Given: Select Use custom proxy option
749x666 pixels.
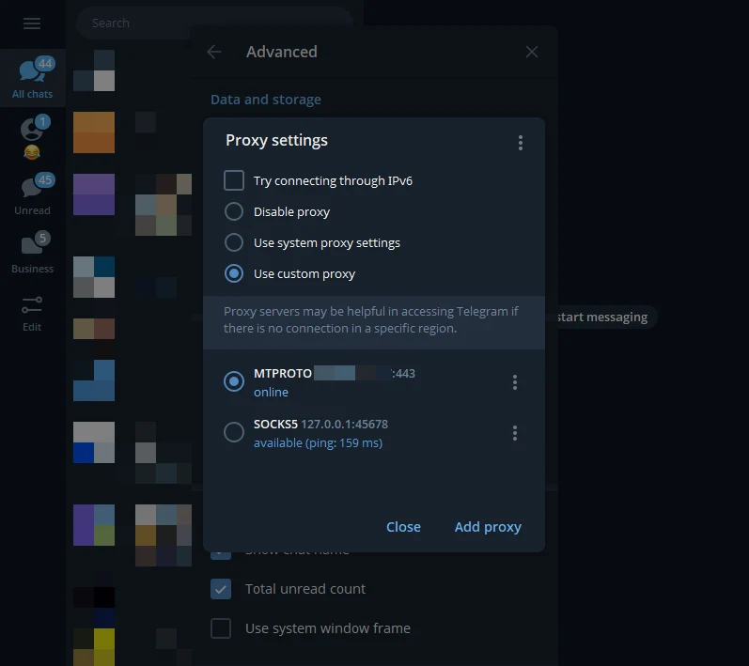Looking at the screenshot, I should [x=234, y=273].
